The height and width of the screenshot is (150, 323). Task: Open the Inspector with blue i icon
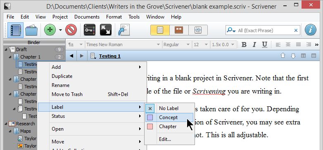click(311, 30)
